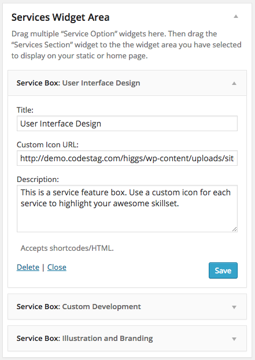
Task: Collapse the User Interface Design service box arrow
Action: click(x=234, y=83)
